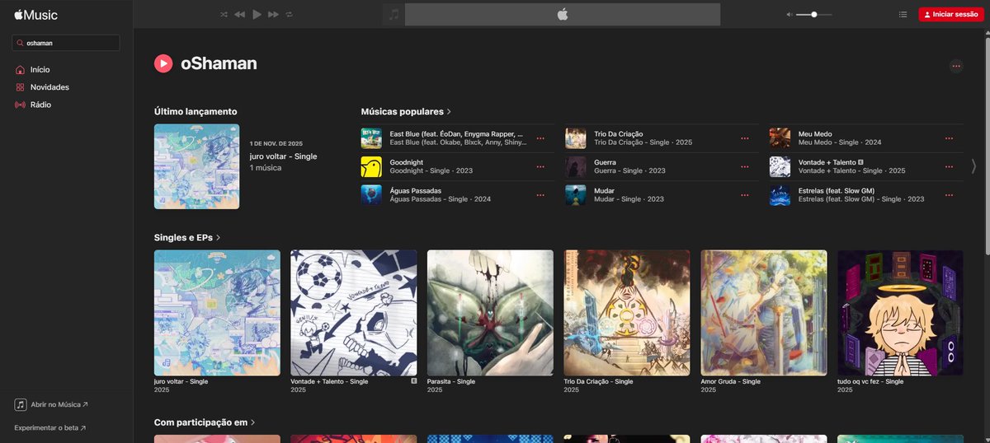Skip to previous track
This screenshot has width=990, height=443.
coord(239,14)
